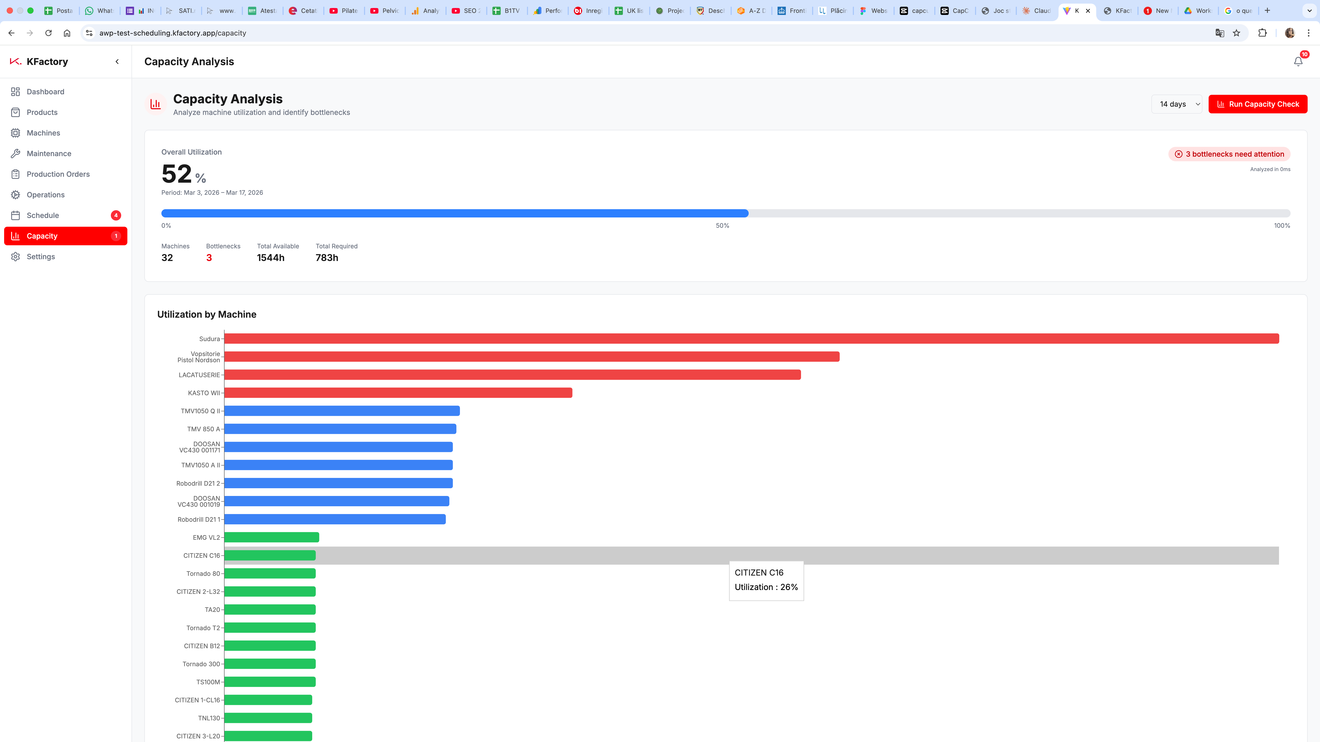Click the address bar URL
Viewport: 1320px width, 742px height.
point(173,33)
